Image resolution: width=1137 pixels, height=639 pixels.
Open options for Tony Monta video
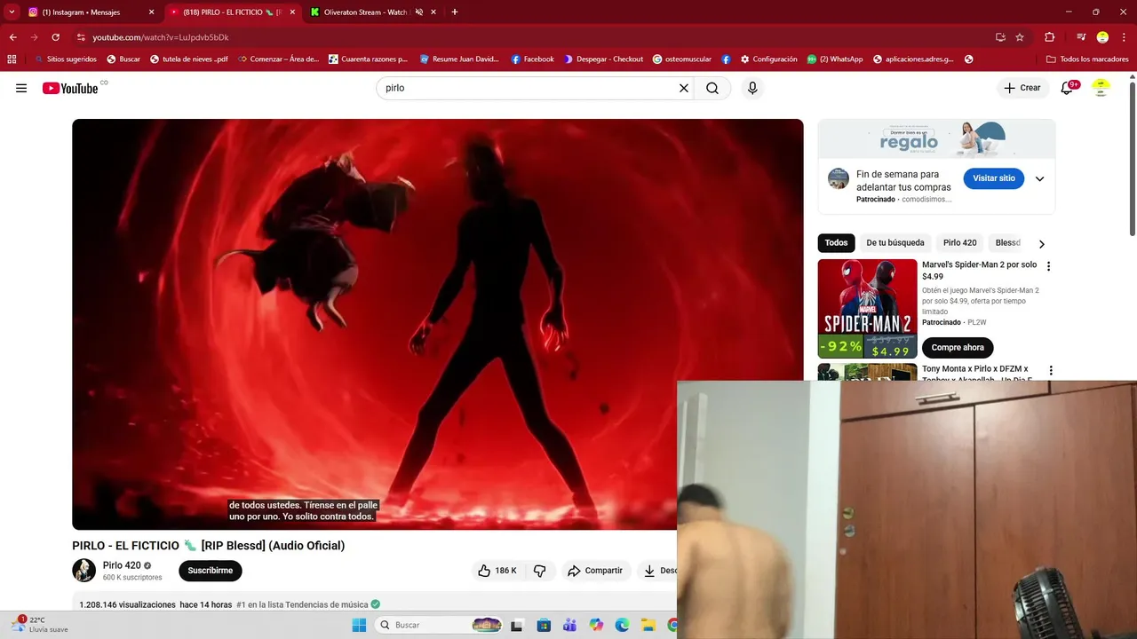(x=1051, y=370)
